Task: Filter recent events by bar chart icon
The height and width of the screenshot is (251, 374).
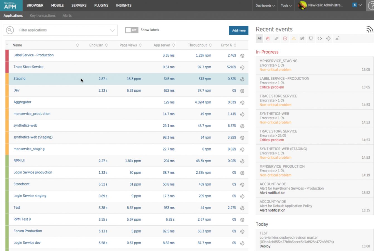Action: coord(337,38)
